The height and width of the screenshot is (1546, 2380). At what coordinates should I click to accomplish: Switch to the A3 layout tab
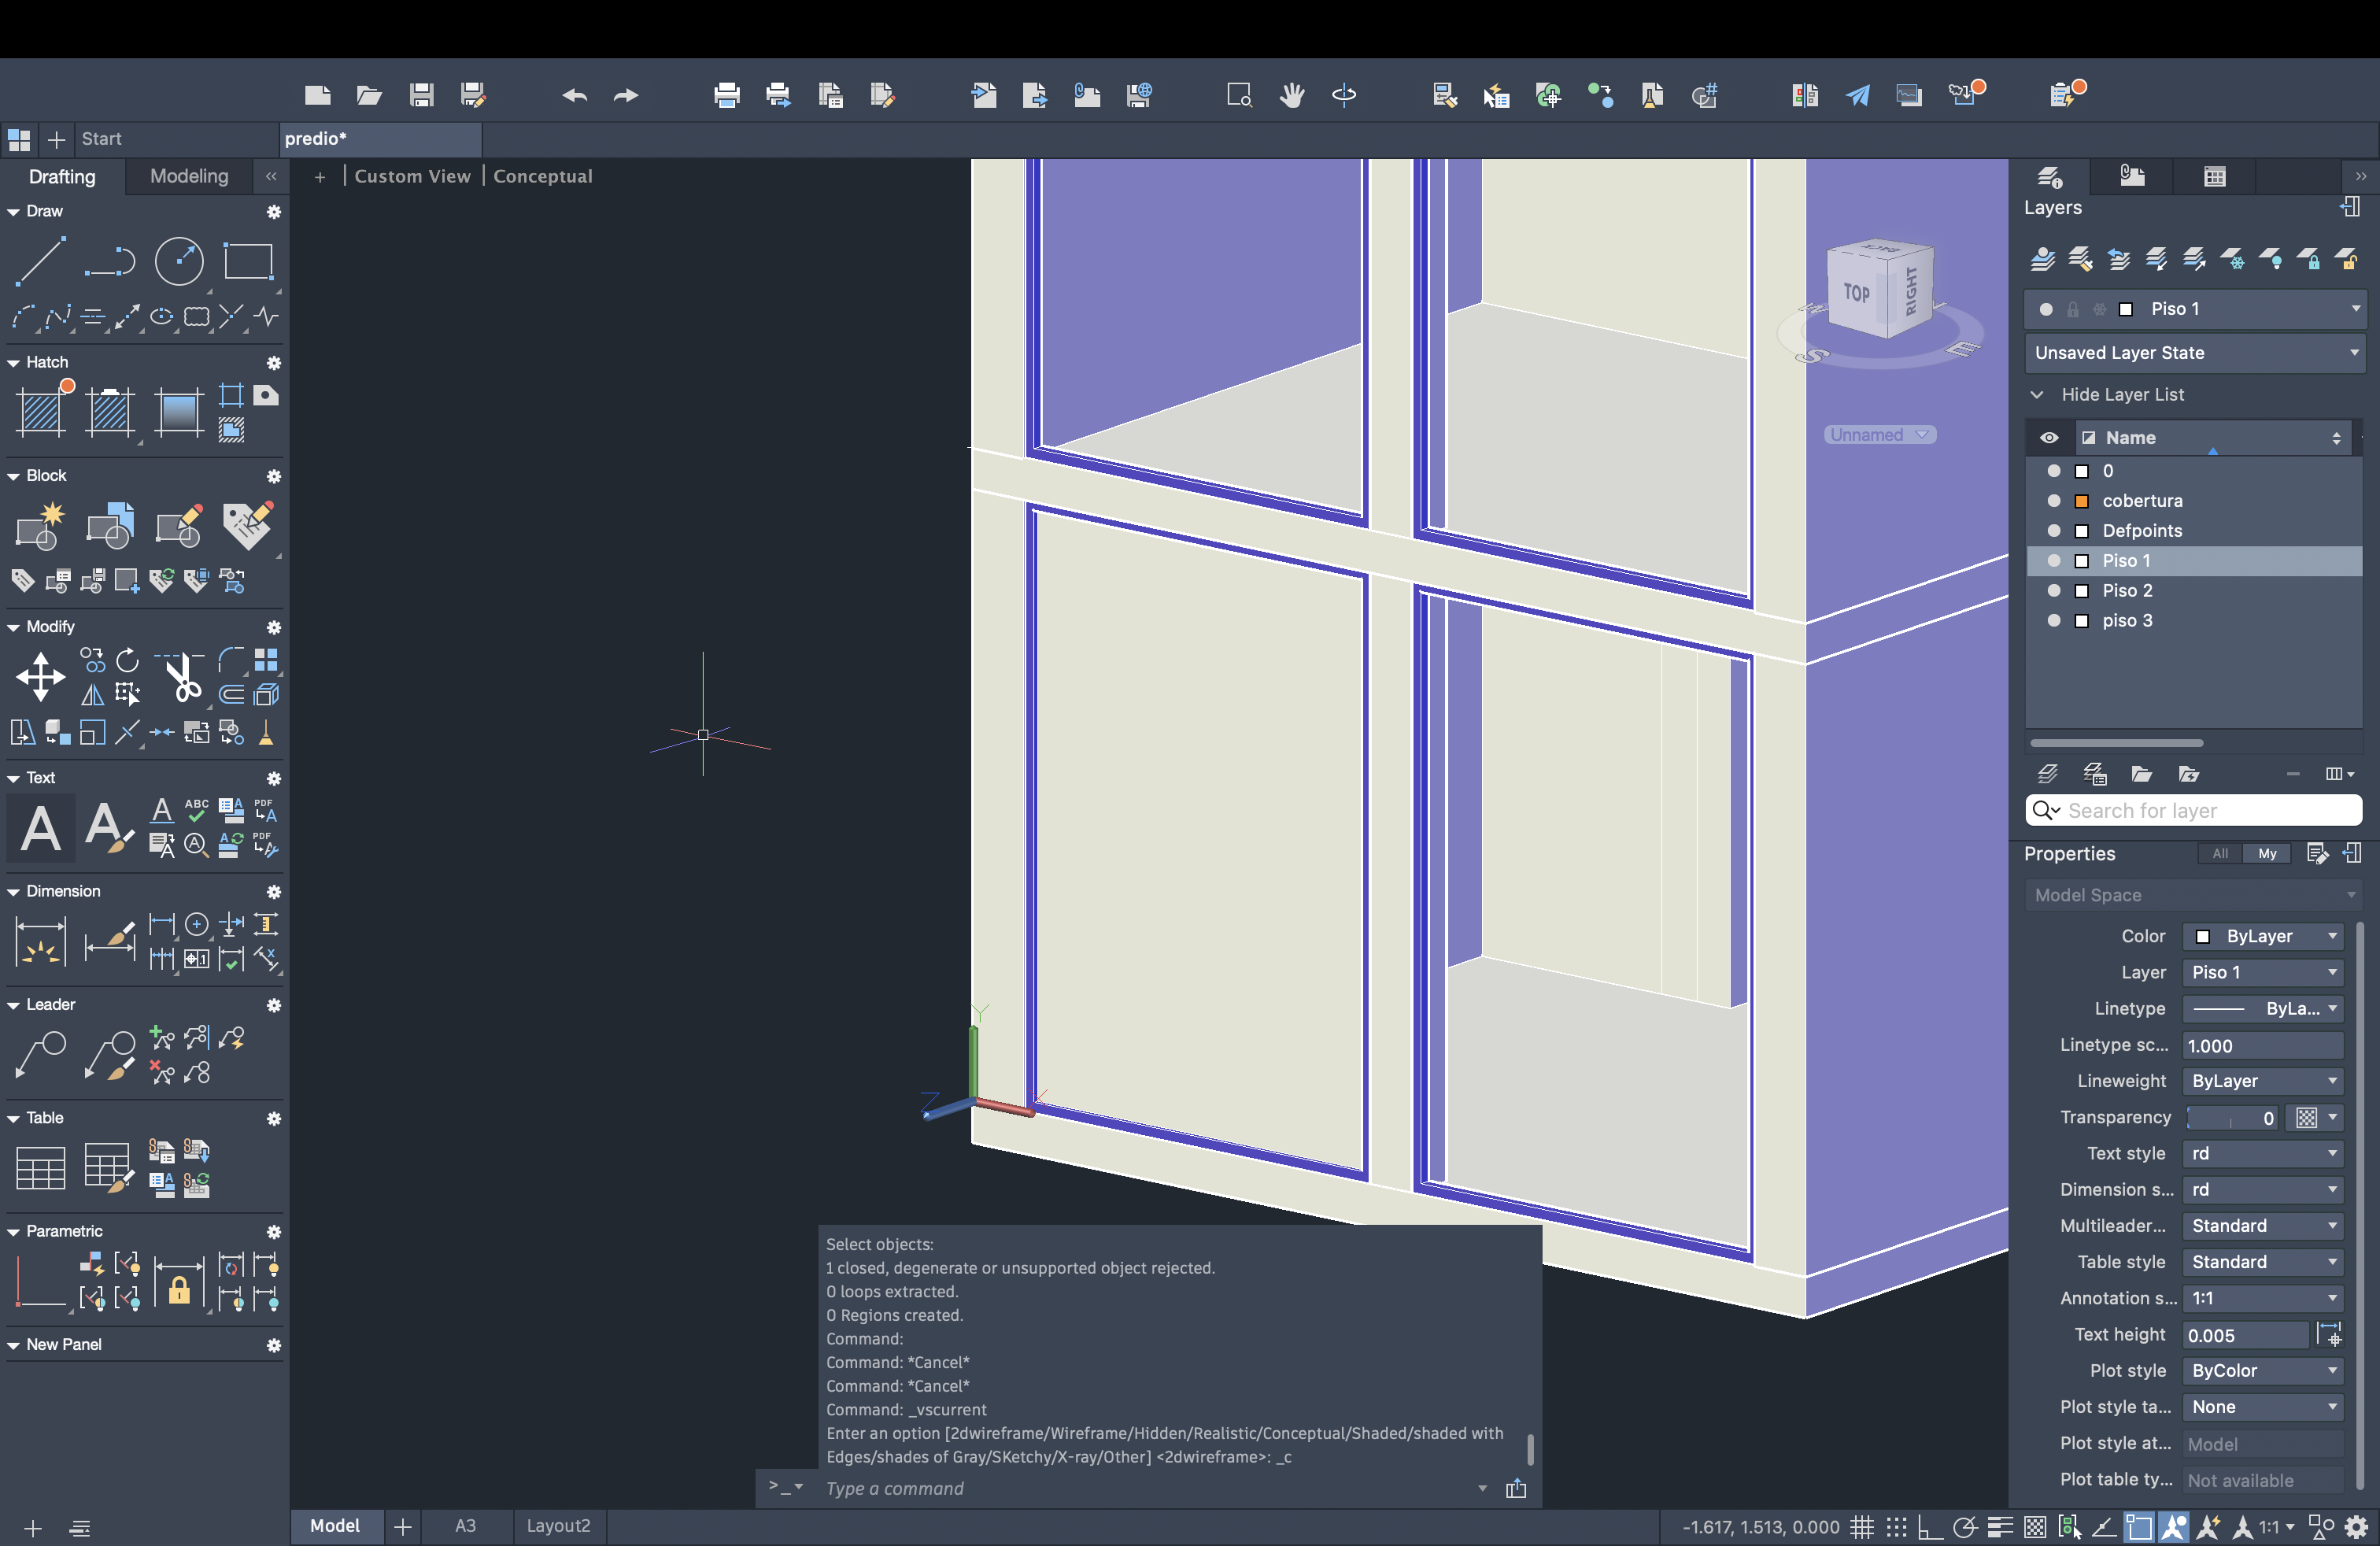(465, 1526)
